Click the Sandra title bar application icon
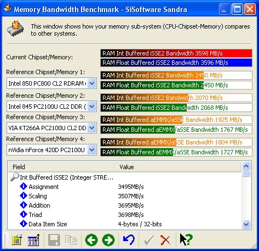The width and height of the screenshot is (259, 251). click(x=8, y=8)
